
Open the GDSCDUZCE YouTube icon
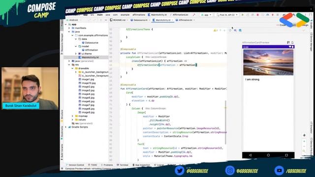click(279, 171)
